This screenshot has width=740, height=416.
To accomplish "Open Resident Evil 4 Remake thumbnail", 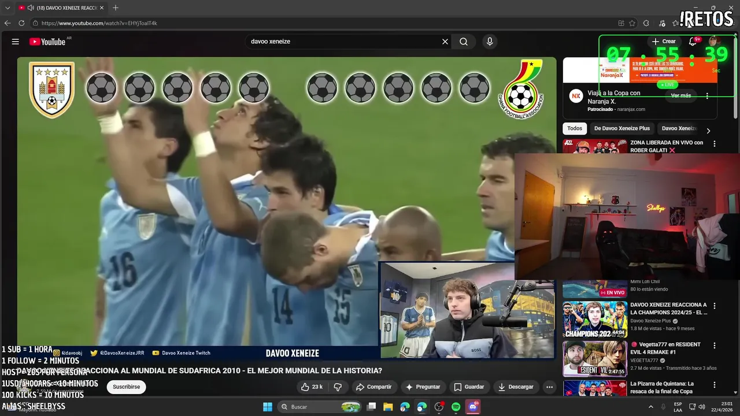I will [595, 358].
